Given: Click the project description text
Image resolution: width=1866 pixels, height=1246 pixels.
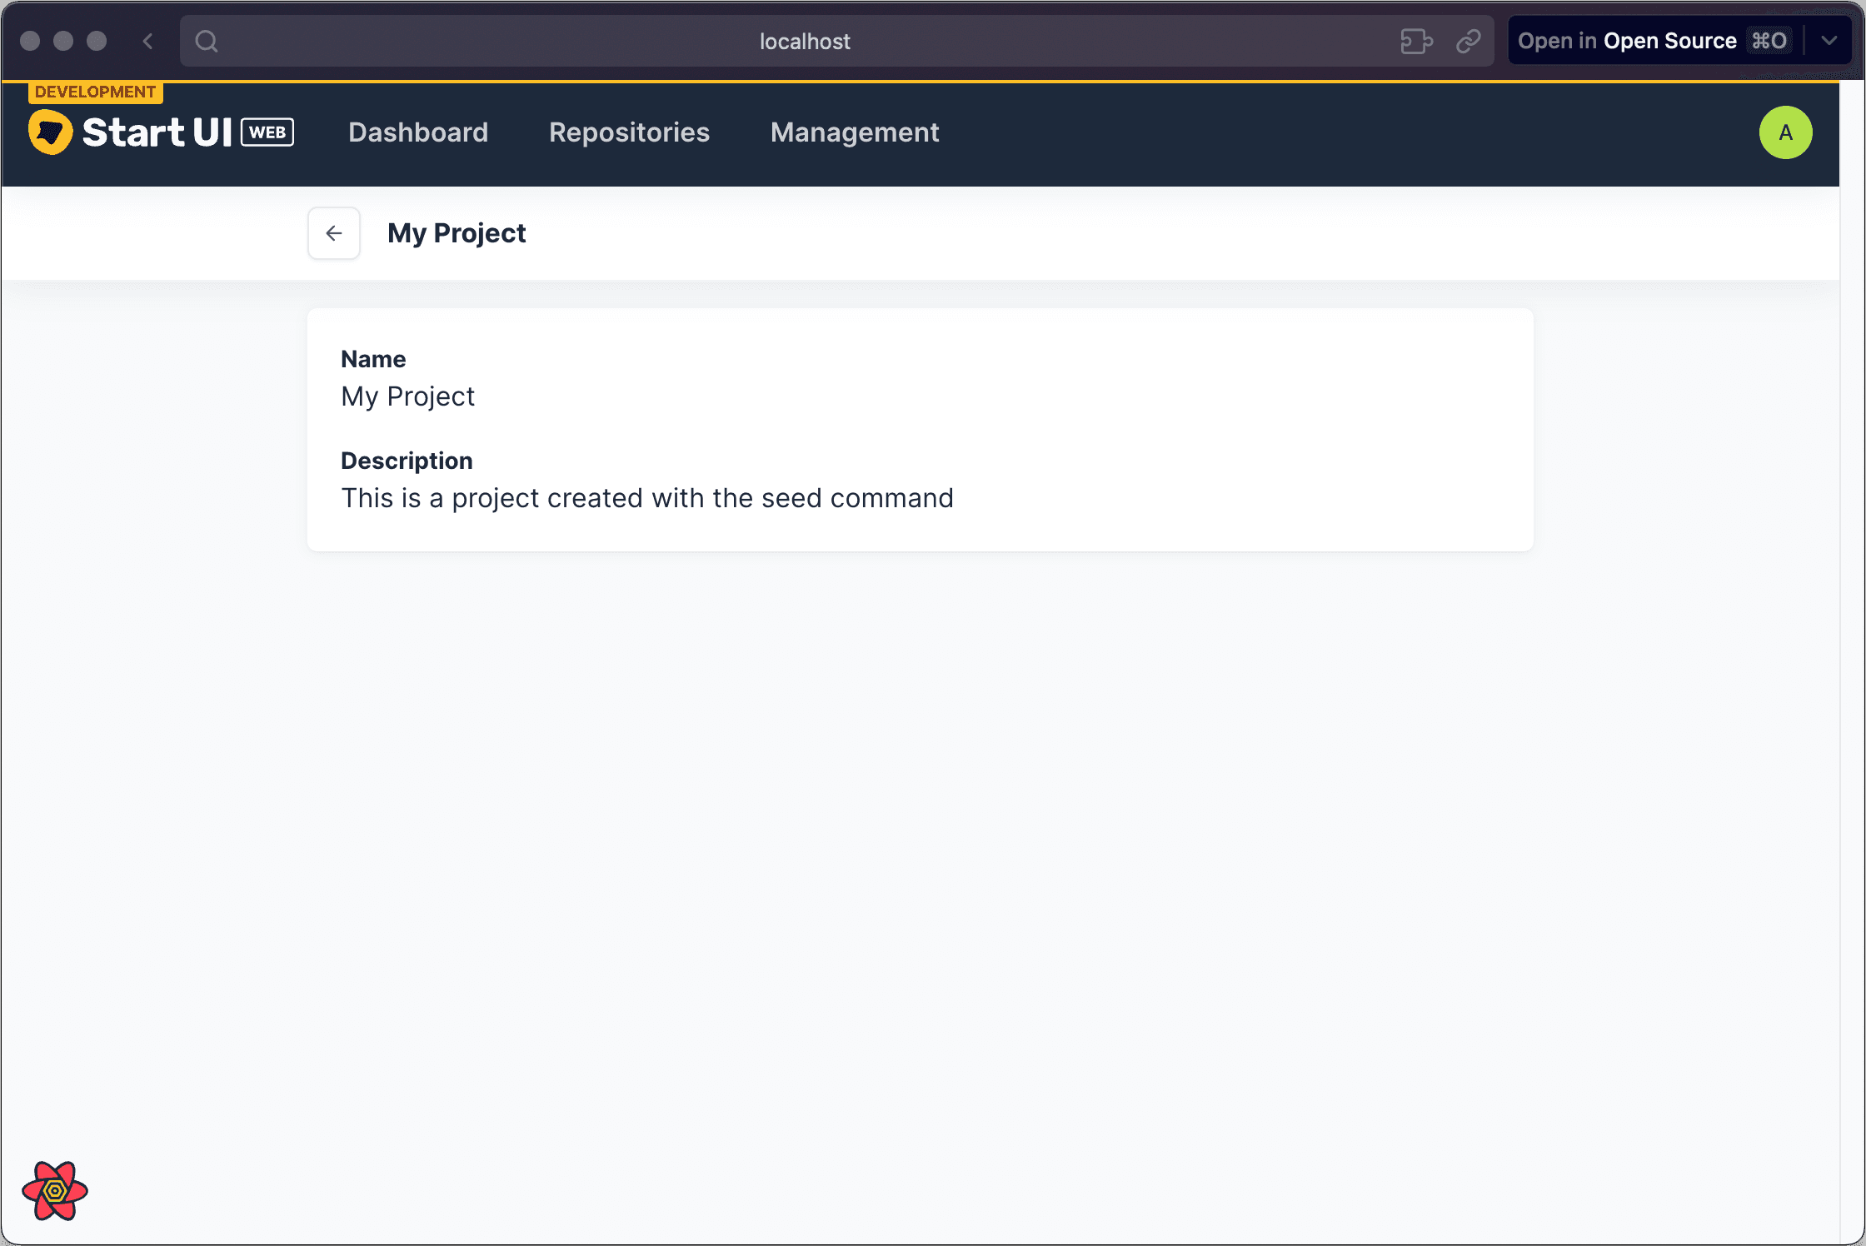Looking at the screenshot, I should point(646,498).
